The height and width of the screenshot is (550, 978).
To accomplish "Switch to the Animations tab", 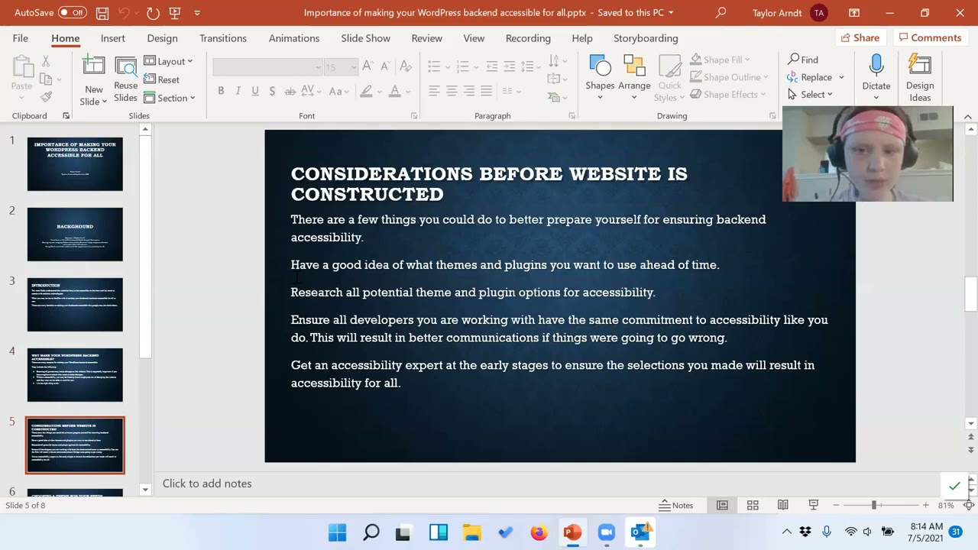I will click(x=294, y=38).
